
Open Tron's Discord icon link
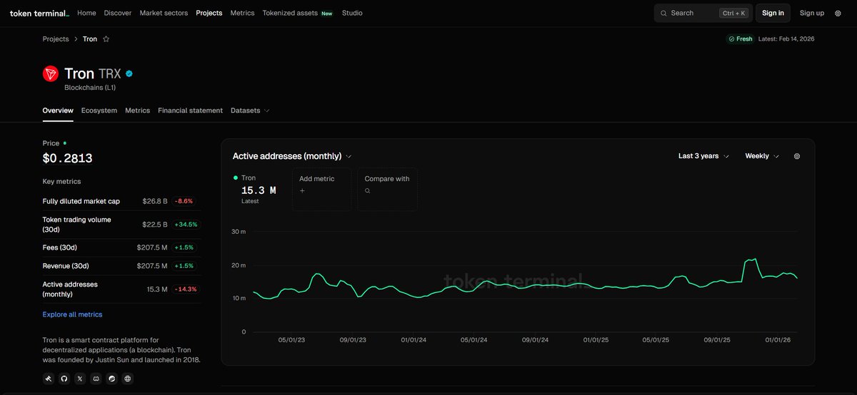click(x=96, y=379)
